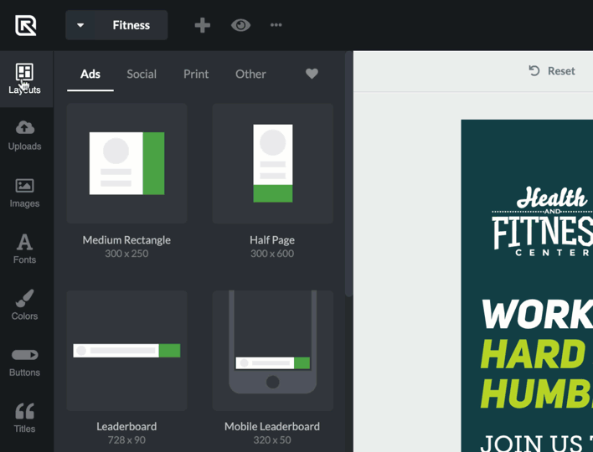This screenshot has height=452, width=593.
Task: Open the Fonts sidebar panel
Action: tap(24, 249)
